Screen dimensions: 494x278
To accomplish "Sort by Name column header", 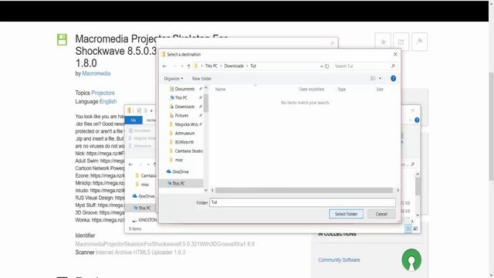I will pyautogui.click(x=221, y=90).
